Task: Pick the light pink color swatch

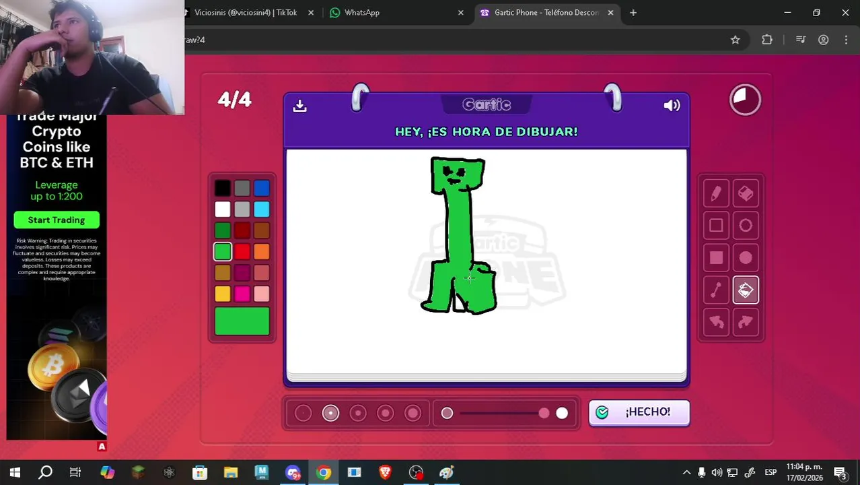Action: (262, 293)
